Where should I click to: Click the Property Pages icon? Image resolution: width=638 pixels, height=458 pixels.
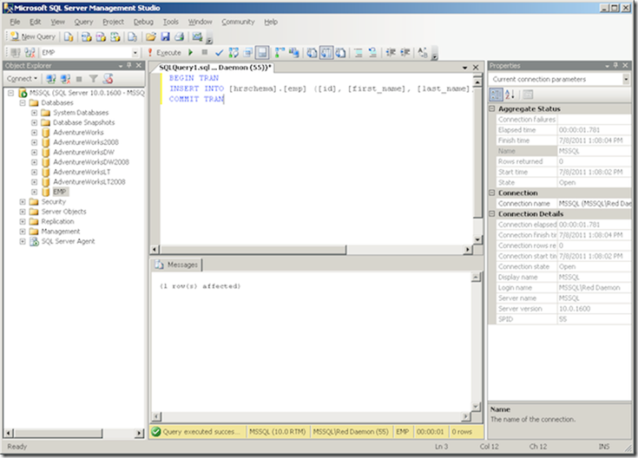pos(528,95)
